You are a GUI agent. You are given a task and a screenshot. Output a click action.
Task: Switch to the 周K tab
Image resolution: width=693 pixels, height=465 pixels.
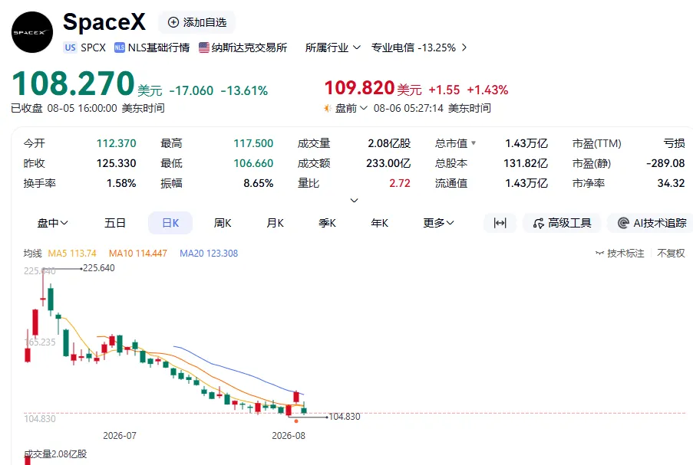(223, 223)
